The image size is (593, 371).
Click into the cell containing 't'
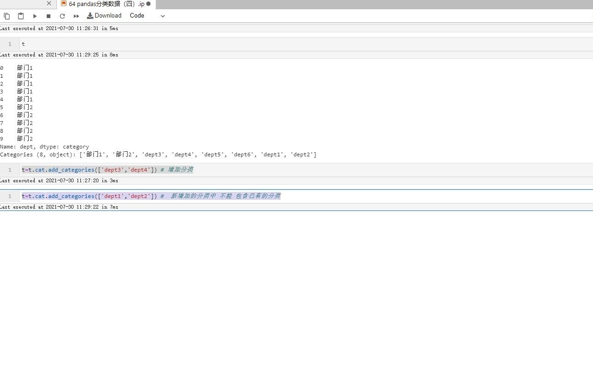pyautogui.click(x=306, y=44)
